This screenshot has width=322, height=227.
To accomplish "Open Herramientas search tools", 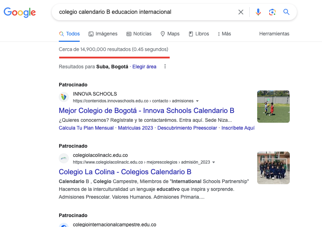I will point(274,34).
